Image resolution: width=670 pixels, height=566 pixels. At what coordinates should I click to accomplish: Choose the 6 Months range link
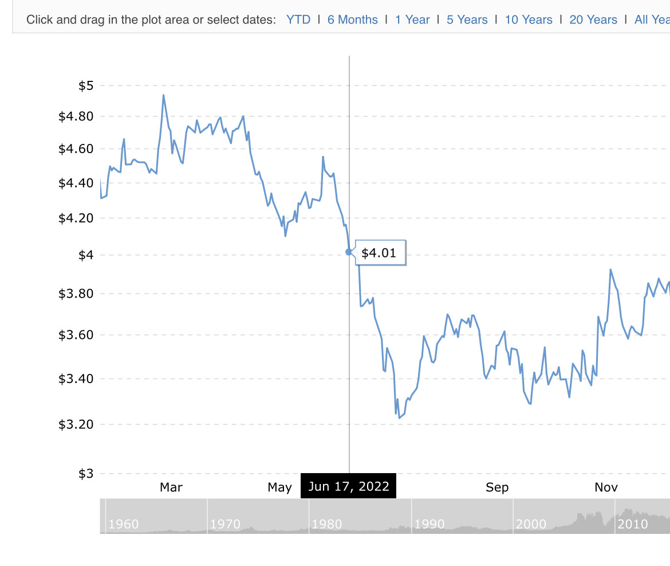pos(352,19)
